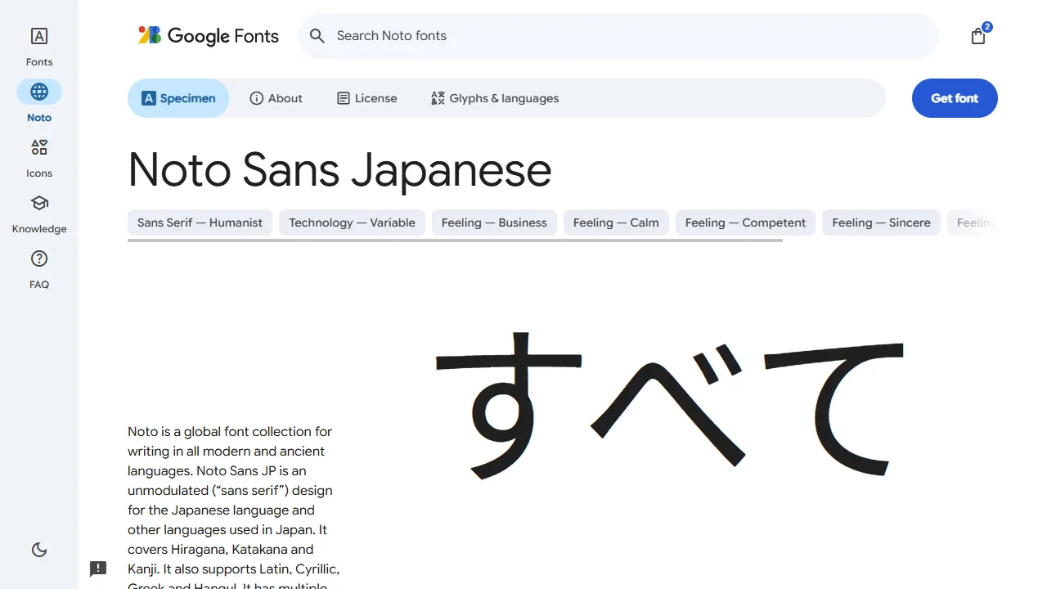Select the Sans Serif — Humanist tag
This screenshot has width=1047, height=589.
pyautogui.click(x=200, y=223)
